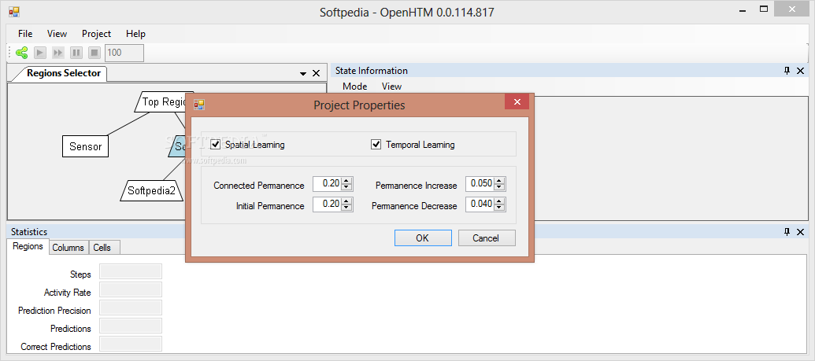Decrease Connected Permanence with down arrow
Image resolution: width=815 pixels, height=361 pixels.
347,187
